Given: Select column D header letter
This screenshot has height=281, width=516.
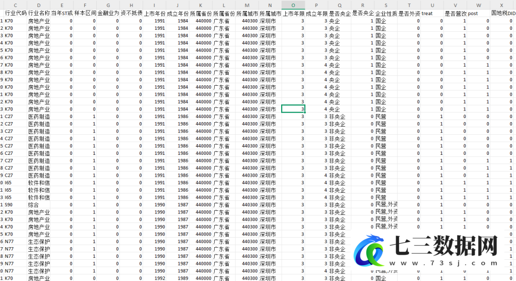Looking at the screenshot, I should pos(39,5).
